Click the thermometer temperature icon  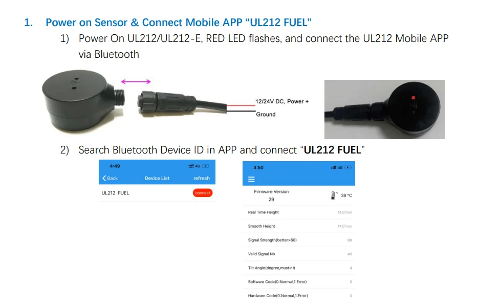coord(333,195)
